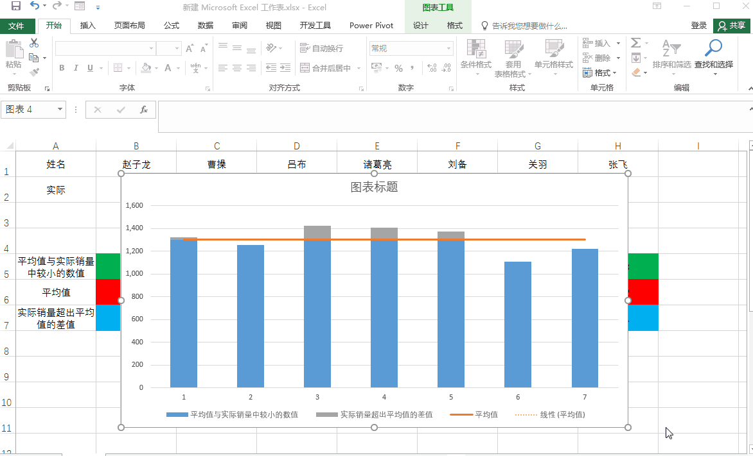Image resolution: width=753 pixels, height=456 pixels.
Task: Click the phonetic guide wén icon
Action: point(195,68)
